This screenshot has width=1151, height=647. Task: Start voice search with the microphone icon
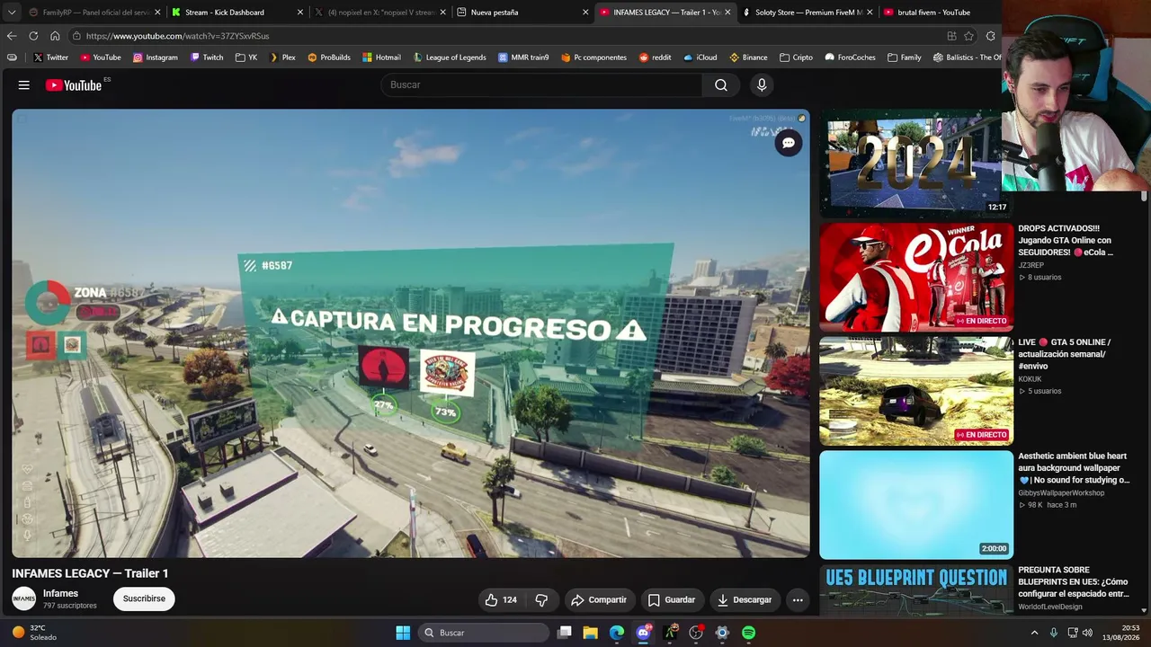pyautogui.click(x=762, y=84)
